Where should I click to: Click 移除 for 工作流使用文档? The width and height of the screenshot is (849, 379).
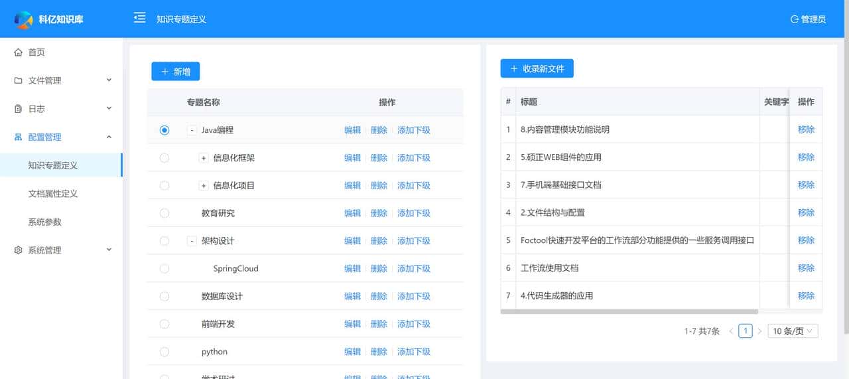806,268
